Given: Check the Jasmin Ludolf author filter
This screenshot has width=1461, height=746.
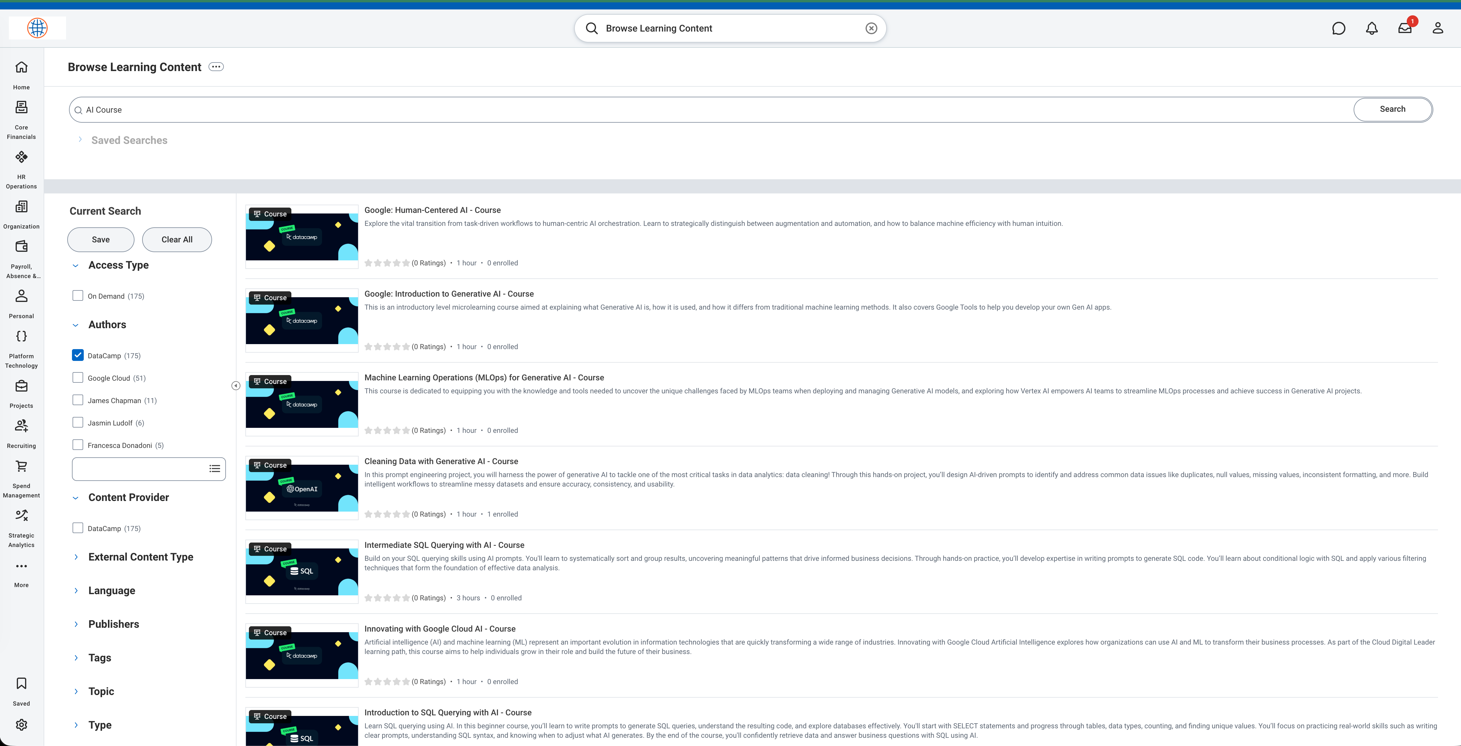Looking at the screenshot, I should (x=78, y=422).
